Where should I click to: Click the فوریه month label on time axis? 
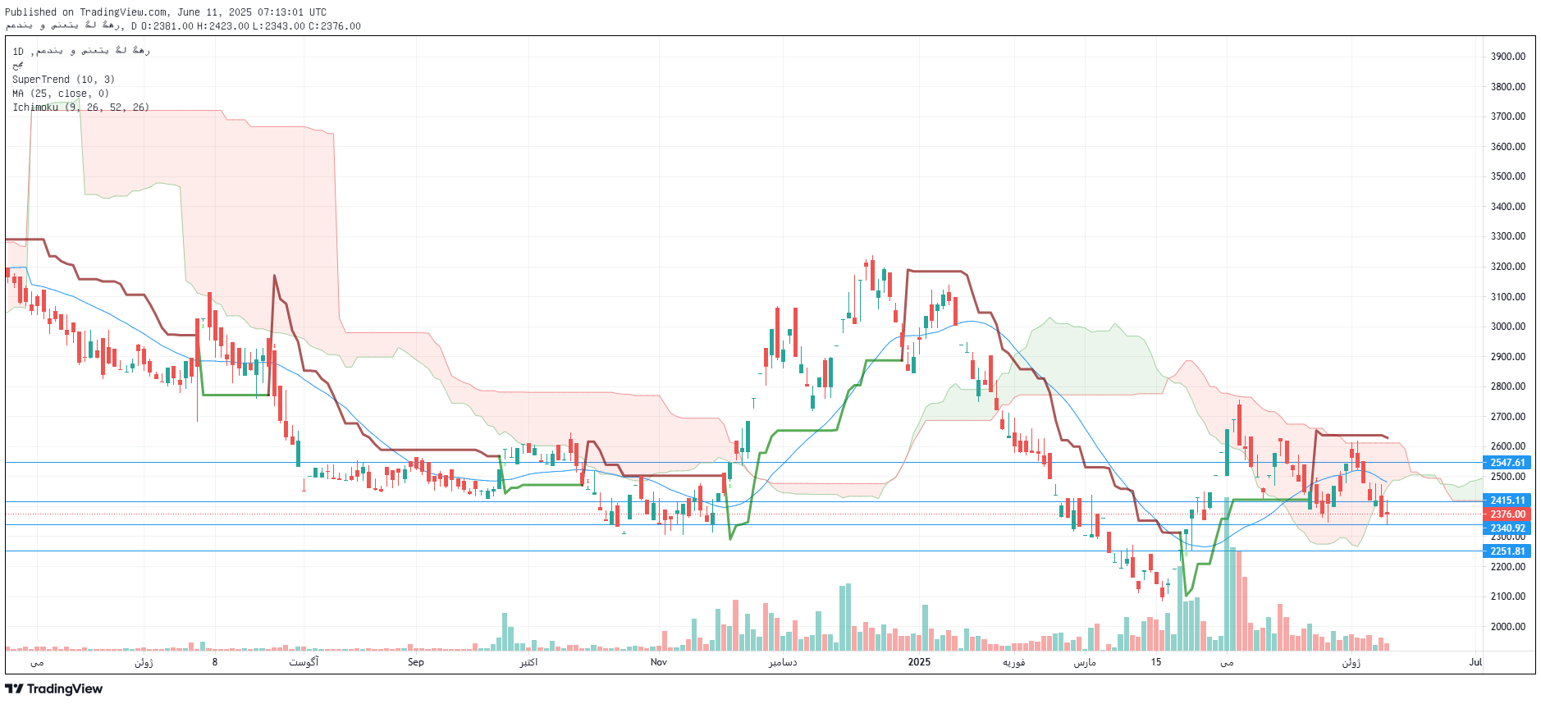[x=1014, y=662]
